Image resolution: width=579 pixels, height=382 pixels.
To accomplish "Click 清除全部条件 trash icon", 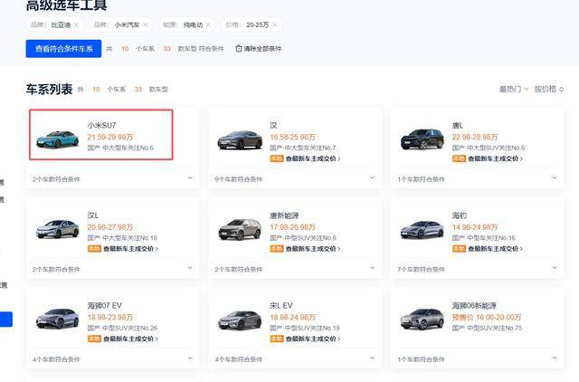I will pyautogui.click(x=239, y=48).
